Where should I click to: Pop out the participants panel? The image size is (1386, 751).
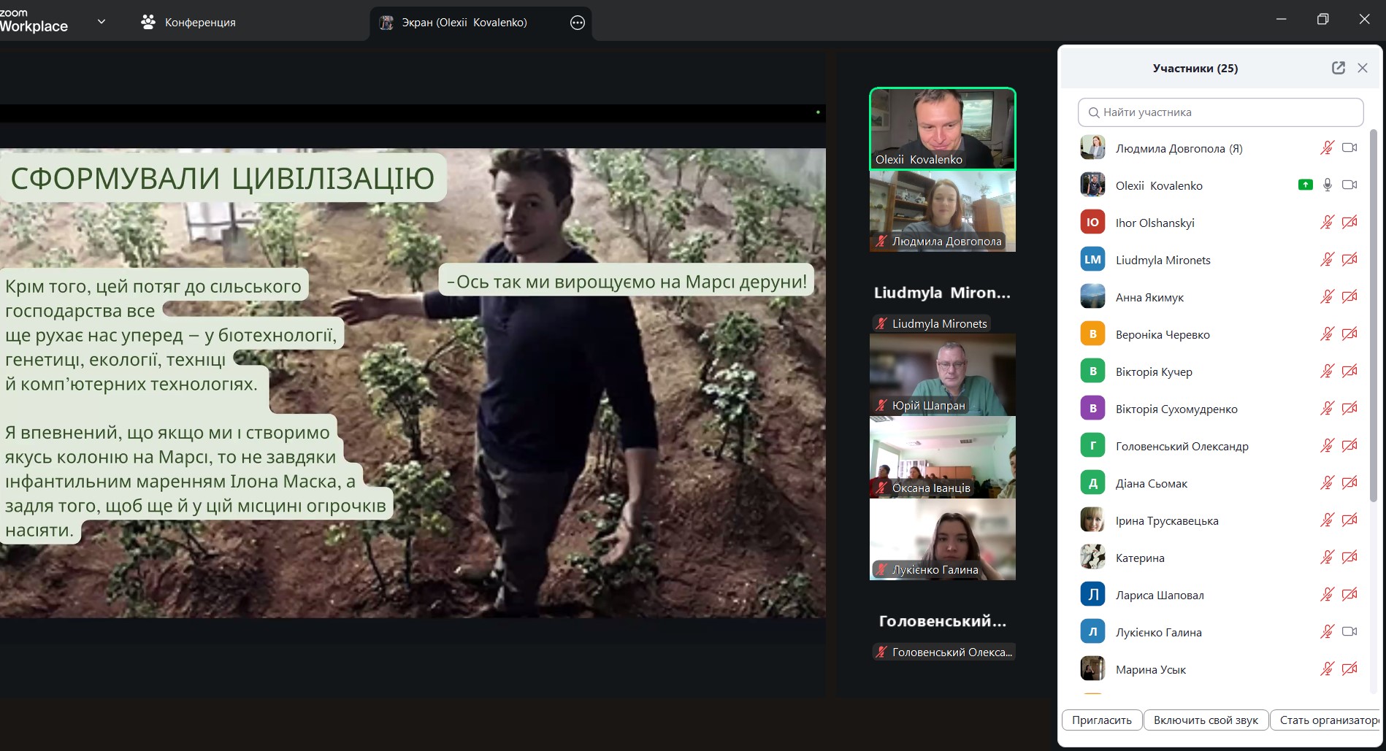click(x=1338, y=68)
